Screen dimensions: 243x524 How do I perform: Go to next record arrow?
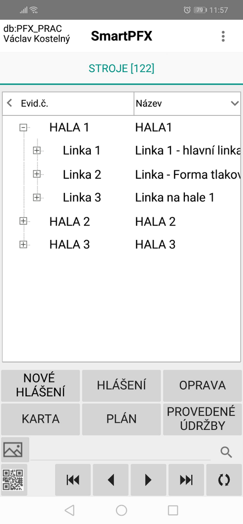pyautogui.click(x=148, y=480)
